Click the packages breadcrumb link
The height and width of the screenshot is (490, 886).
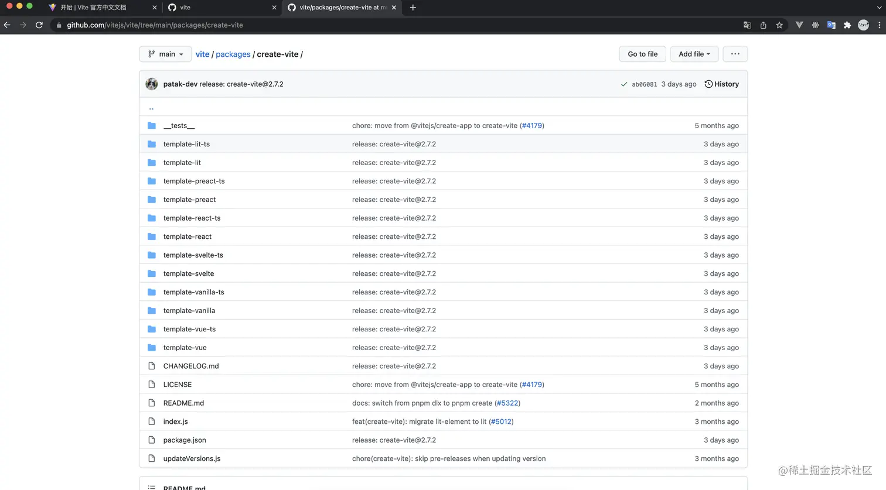[233, 54]
